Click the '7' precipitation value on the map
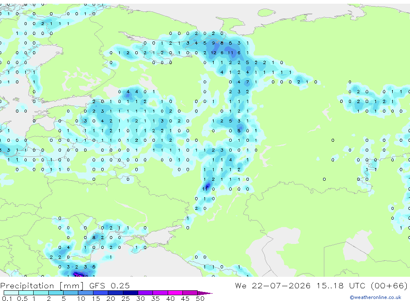The image size is (410, 301). pyautogui.click(x=247, y=82)
